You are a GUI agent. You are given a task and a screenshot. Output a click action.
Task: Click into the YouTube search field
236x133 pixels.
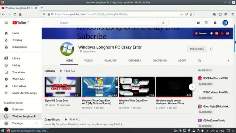pos(107,23)
